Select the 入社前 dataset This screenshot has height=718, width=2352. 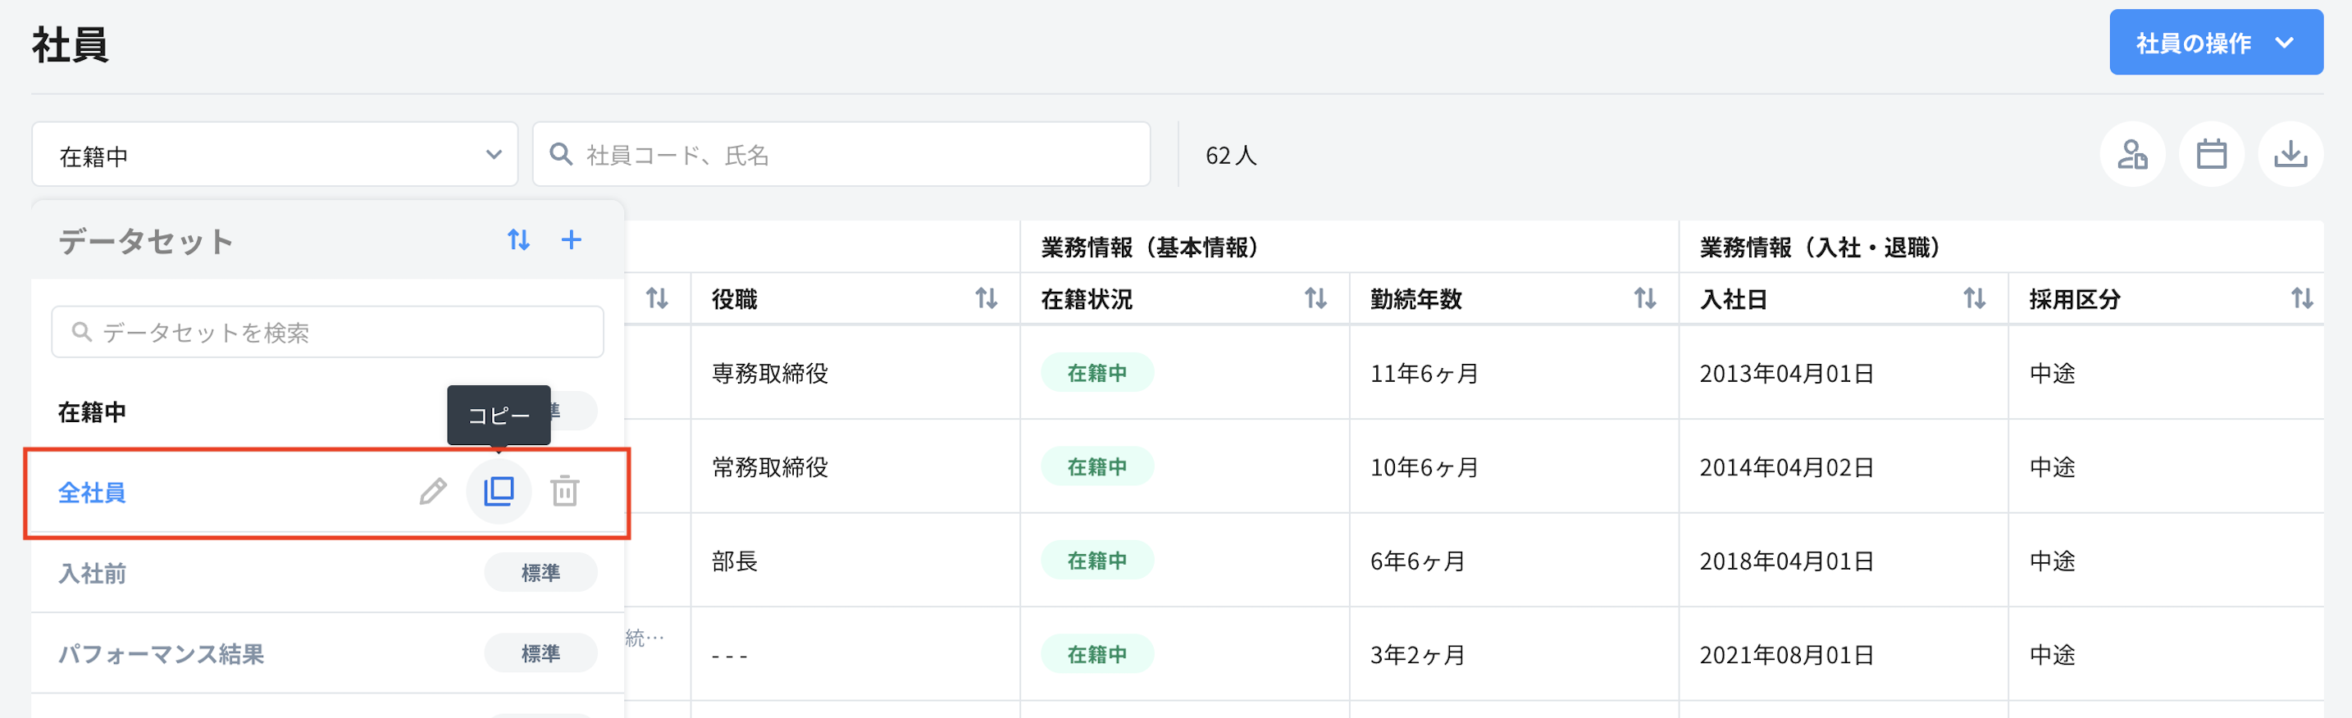(92, 573)
